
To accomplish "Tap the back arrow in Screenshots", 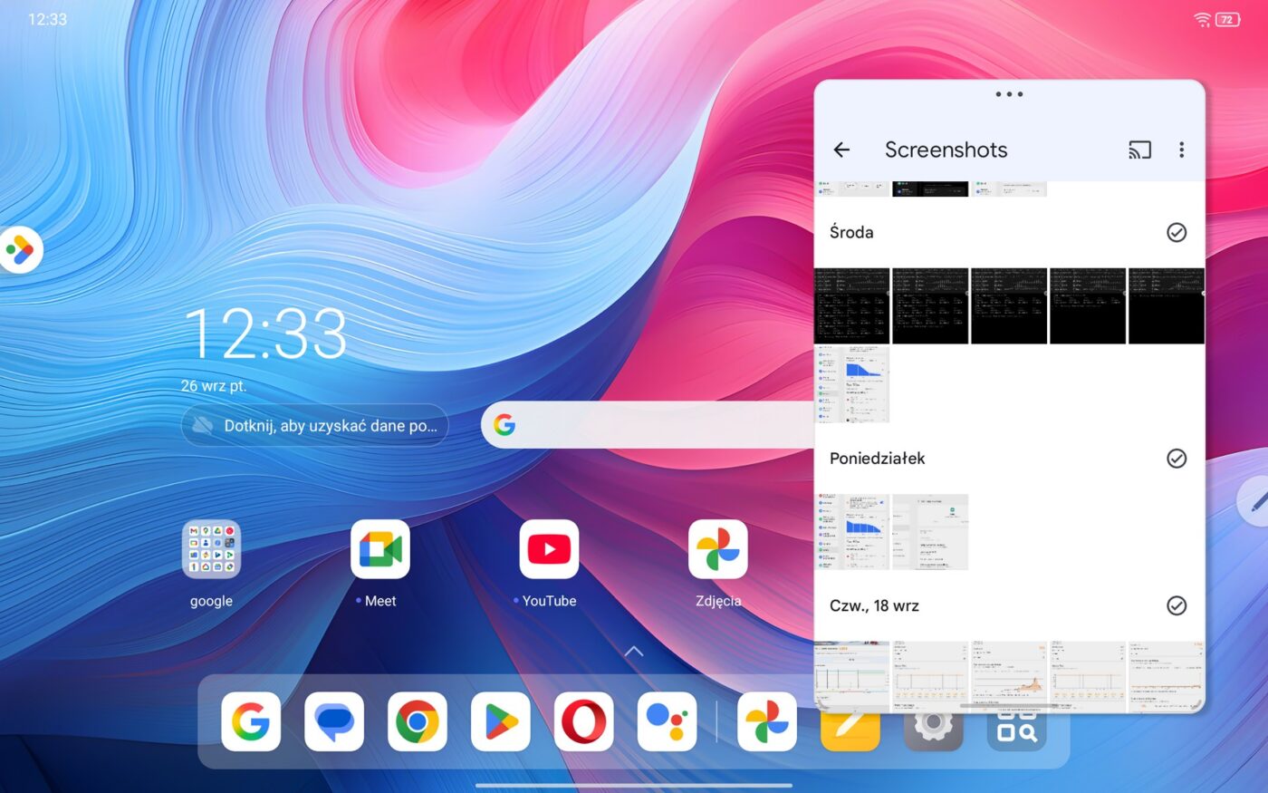I will pyautogui.click(x=841, y=150).
